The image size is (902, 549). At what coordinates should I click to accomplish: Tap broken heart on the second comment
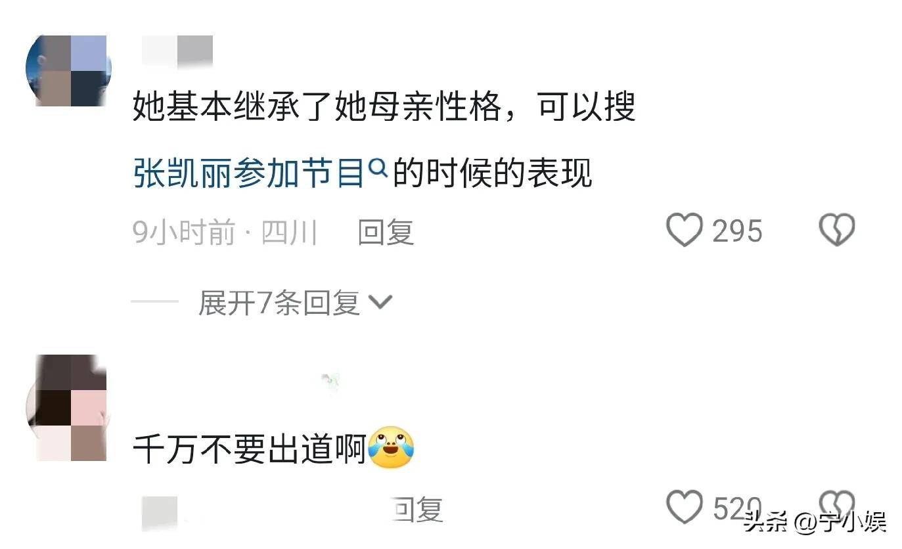(x=836, y=506)
